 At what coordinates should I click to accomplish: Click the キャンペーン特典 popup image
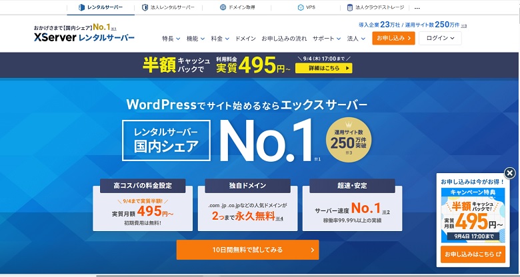473,215
